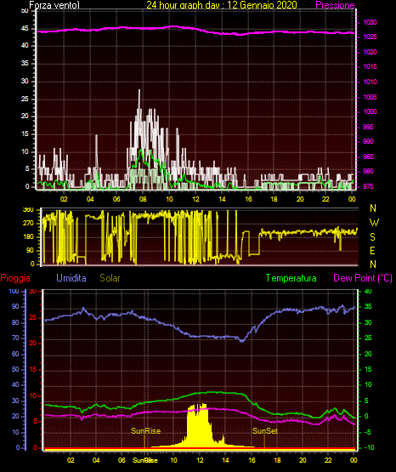Click the '12' hour label under bottom graph

[200, 460]
